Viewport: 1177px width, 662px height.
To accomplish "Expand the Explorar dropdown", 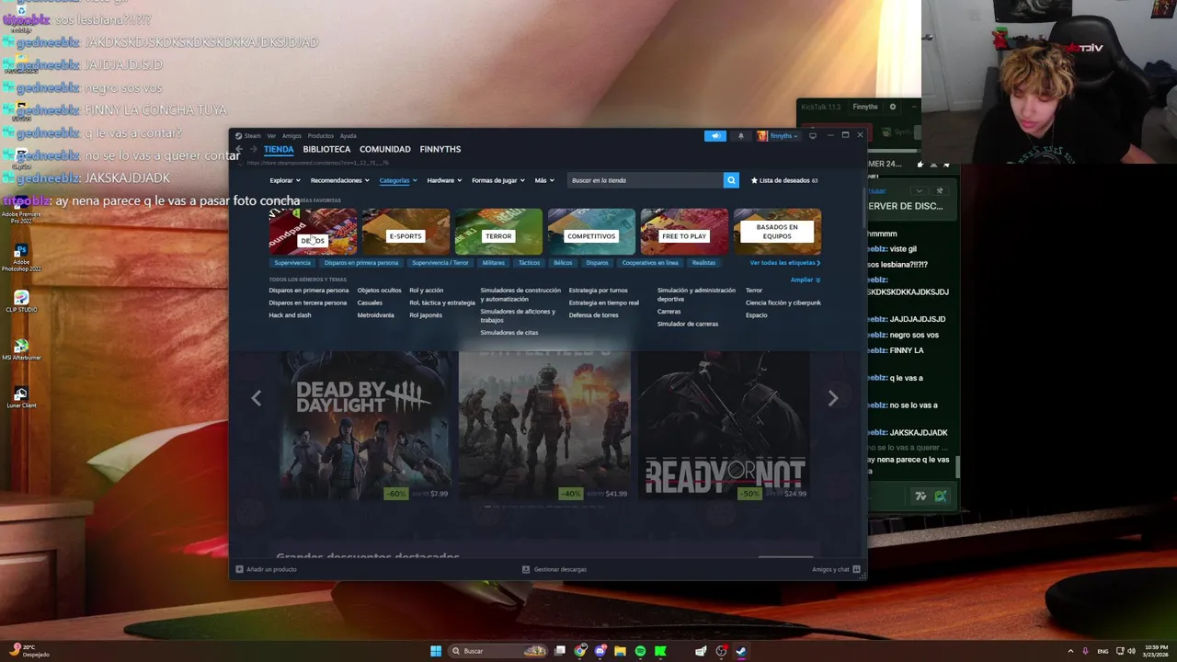I will tap(284, 180).
